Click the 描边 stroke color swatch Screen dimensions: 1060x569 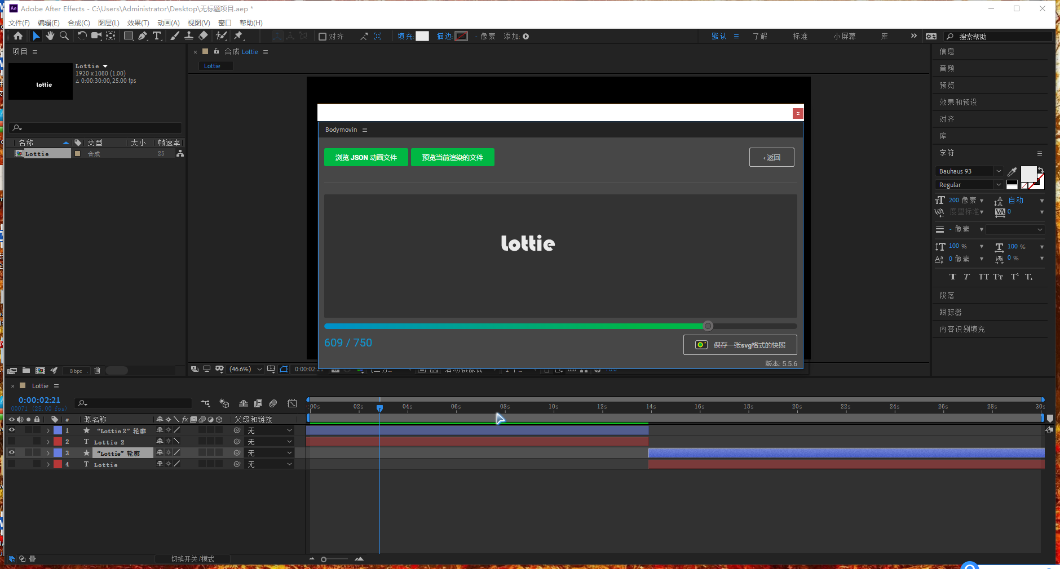coord(461,36)
